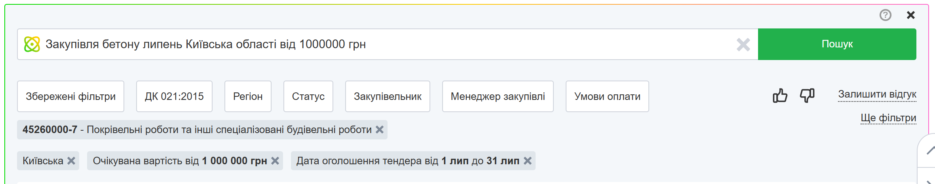Screen dimensions: 935x184
Task: Click the thumbs up icon
Action: 780,96
